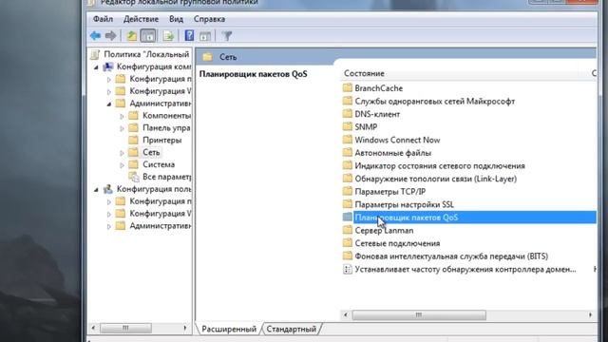Click the Политика "Локальный" root icon

point(95,54)
